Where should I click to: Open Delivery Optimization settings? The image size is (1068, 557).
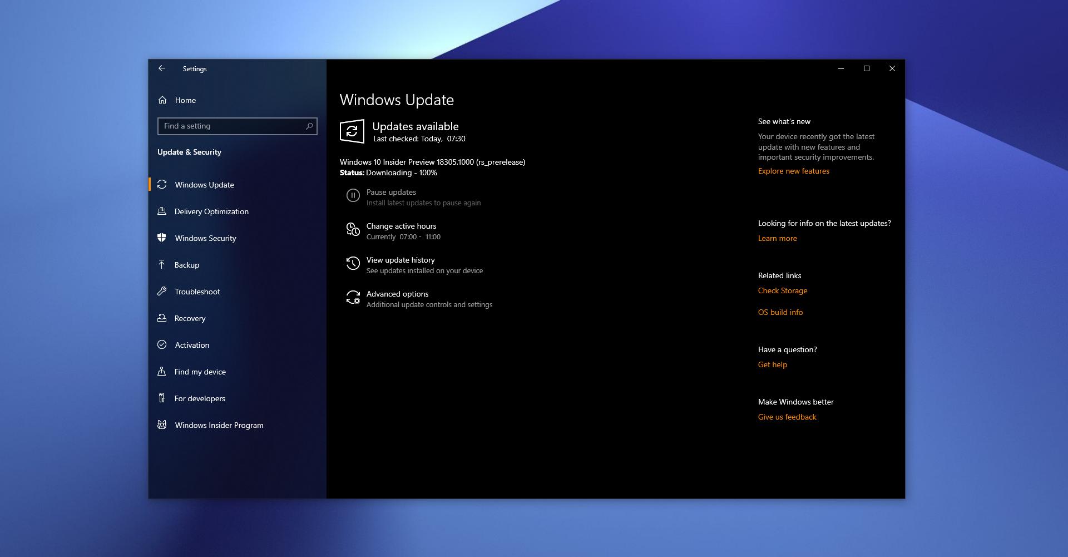tap(237, 211)
